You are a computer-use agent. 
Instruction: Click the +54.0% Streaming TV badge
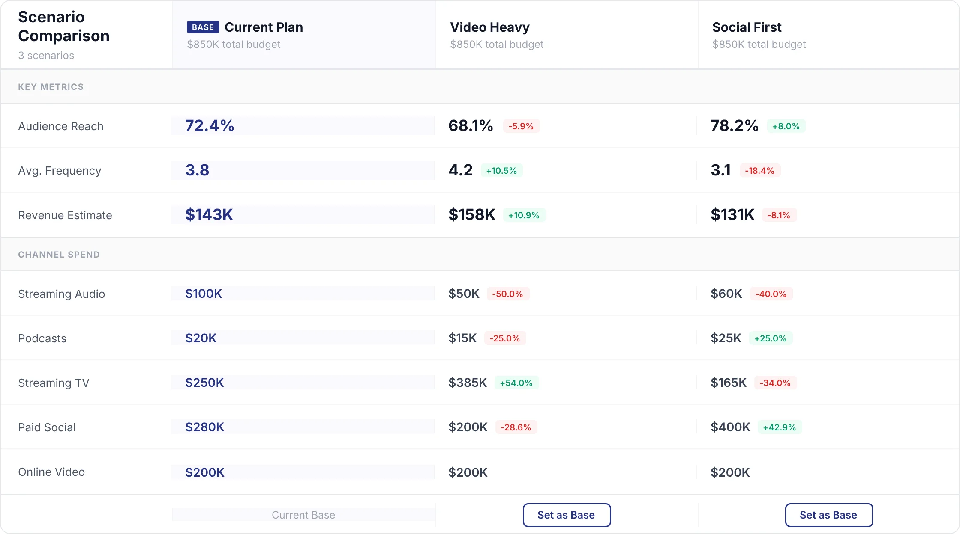516,383
